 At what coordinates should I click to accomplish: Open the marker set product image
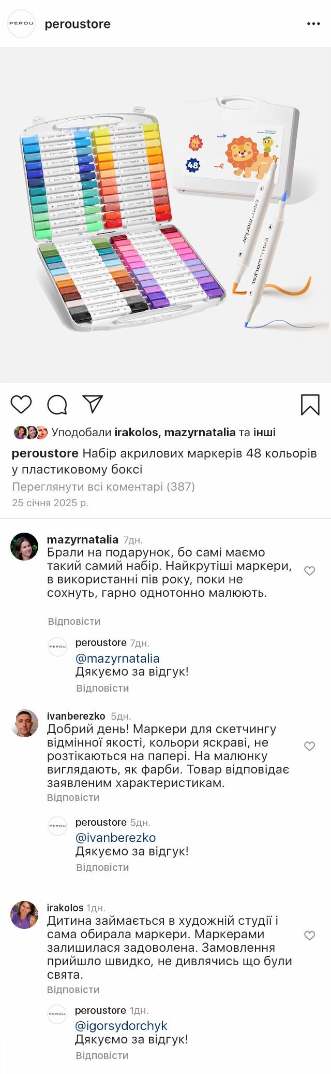[x=165, y=215]
